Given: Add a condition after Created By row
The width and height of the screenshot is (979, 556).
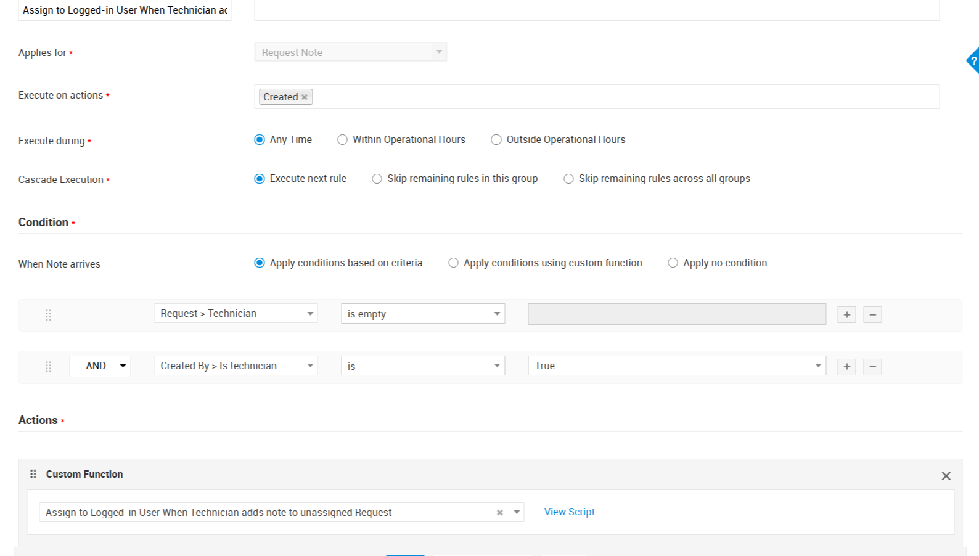Looking at the screenshot, I should (846, 367).
